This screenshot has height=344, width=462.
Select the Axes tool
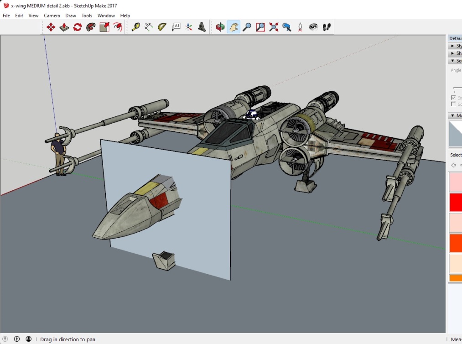(189, 27)
